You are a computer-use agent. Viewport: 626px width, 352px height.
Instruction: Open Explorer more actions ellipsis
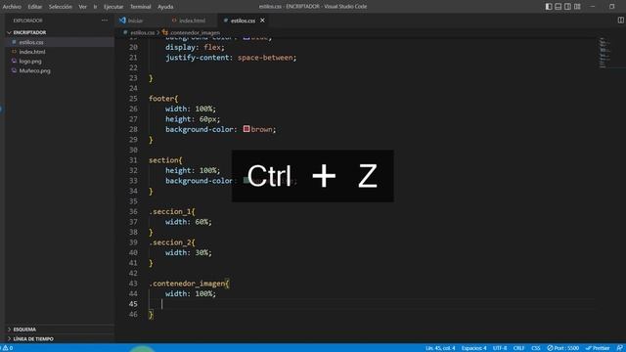pos(105,21)
